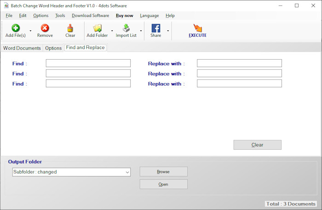Focus the third Replace with field

point(239,83)
